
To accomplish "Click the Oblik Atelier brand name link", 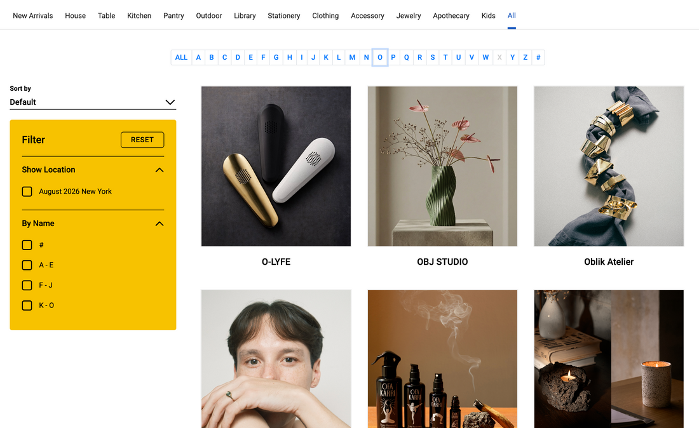I will click(x=609, y=262).
